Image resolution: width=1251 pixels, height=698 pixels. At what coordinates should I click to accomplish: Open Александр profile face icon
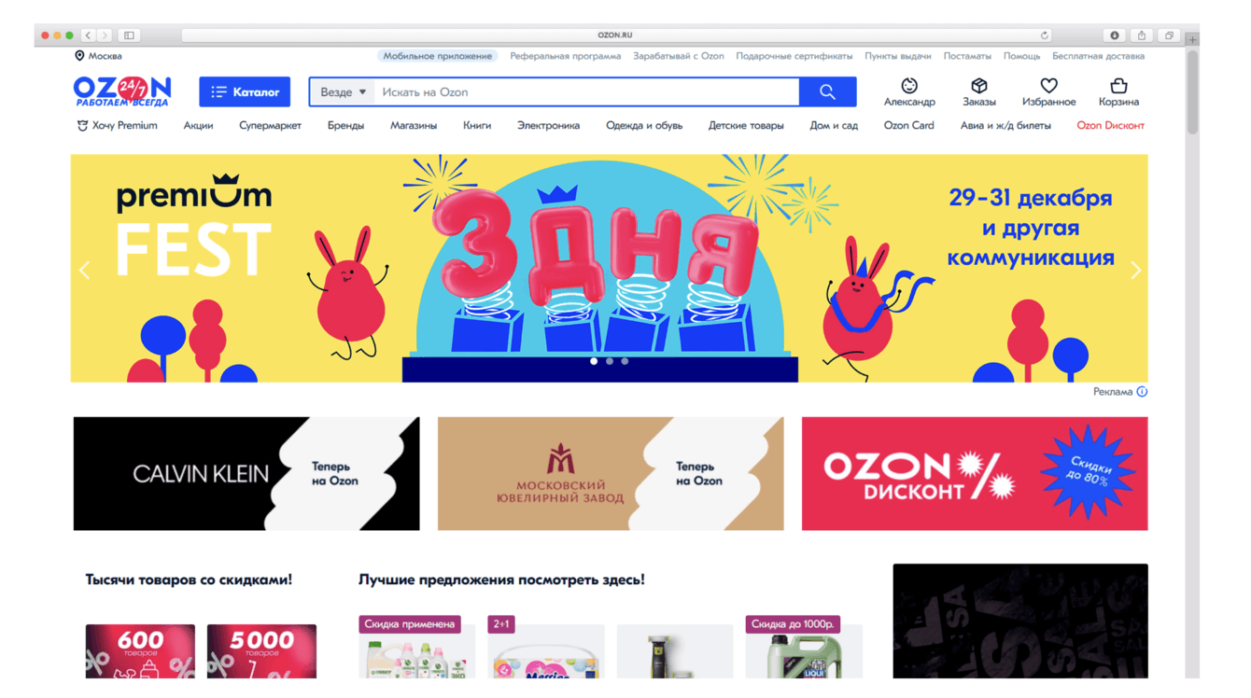click(x=909, y=86)
